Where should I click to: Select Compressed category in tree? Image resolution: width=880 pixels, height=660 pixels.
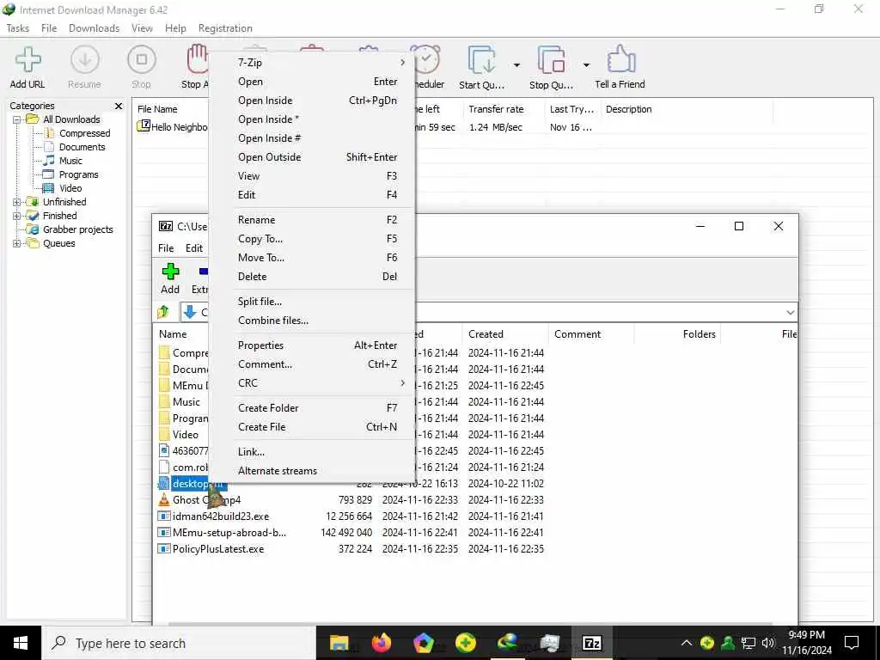tap(85, 133)
